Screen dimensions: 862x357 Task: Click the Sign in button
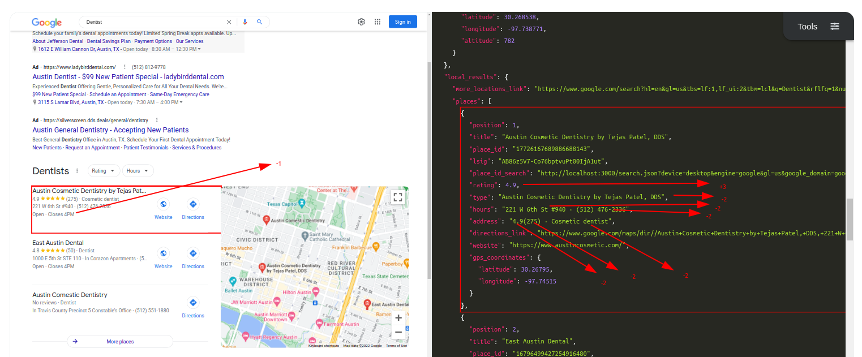point(403,22)
